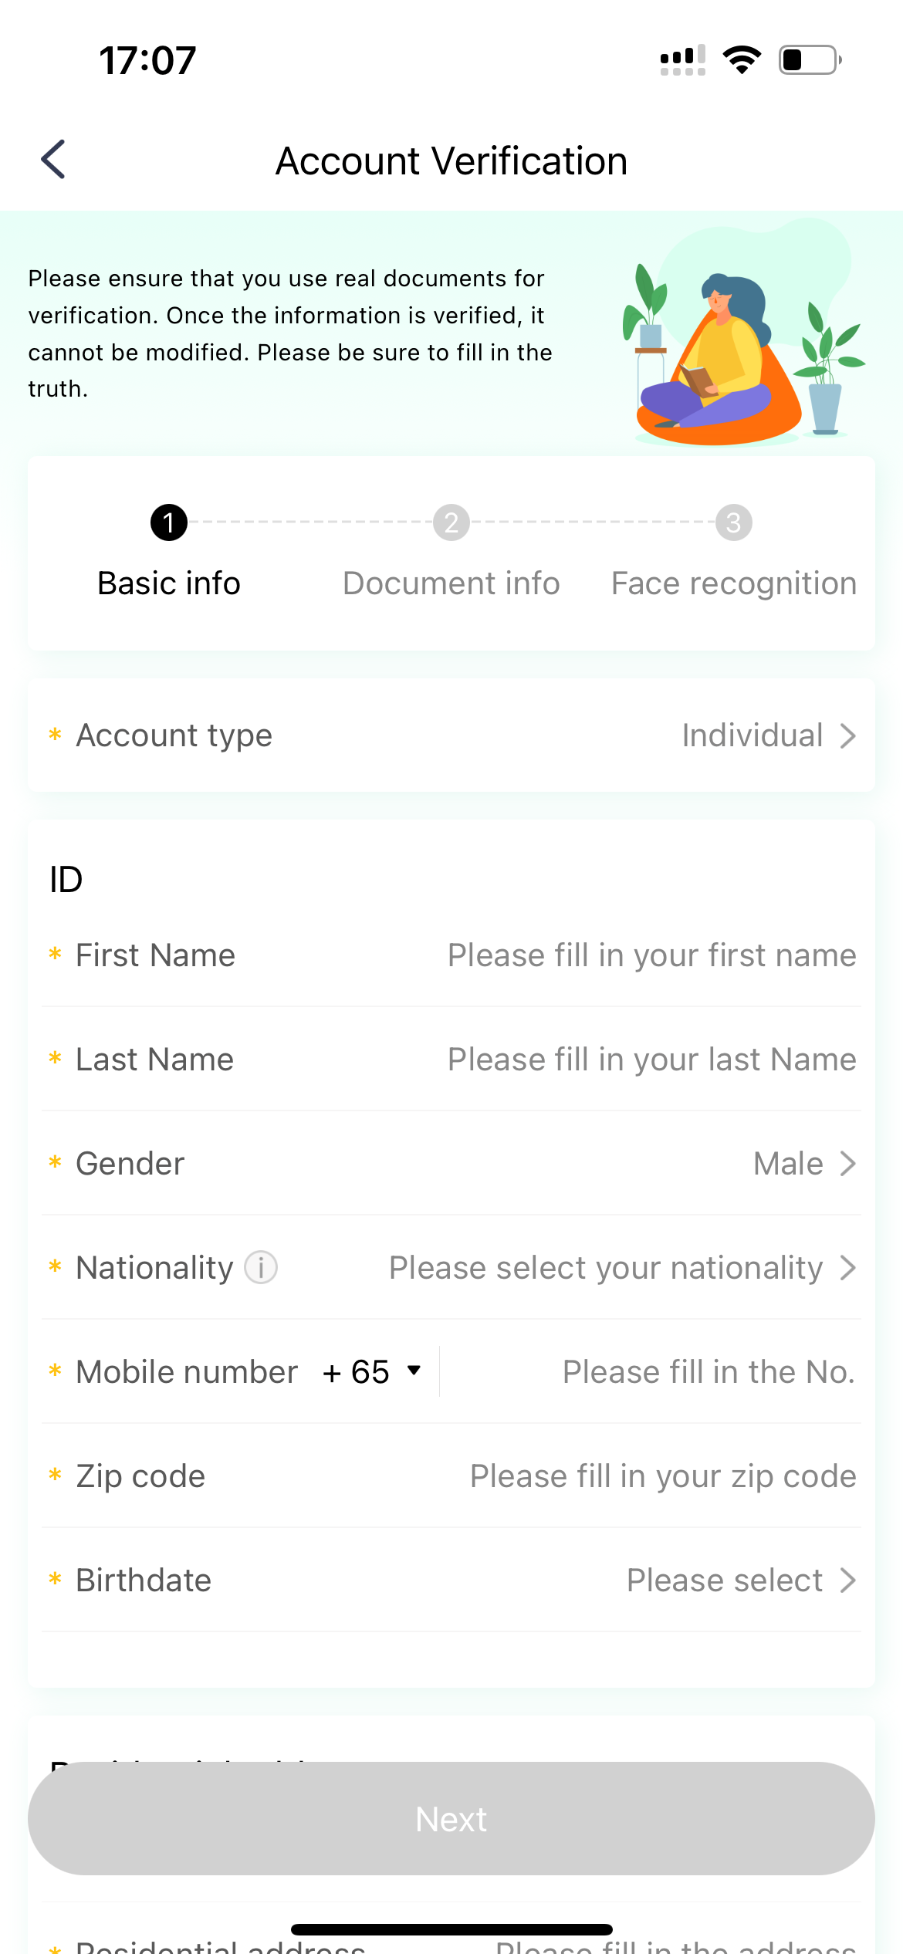Select the Basic info step label
903x1954 pixels.
[x=168, y=583]
